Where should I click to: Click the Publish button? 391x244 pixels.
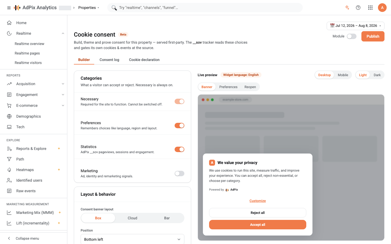pyautogui.click(x=373, y=36)
